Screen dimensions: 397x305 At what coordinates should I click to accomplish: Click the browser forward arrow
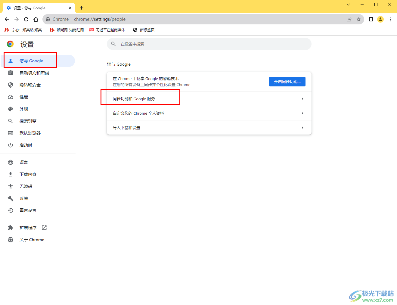pos(17,19)
